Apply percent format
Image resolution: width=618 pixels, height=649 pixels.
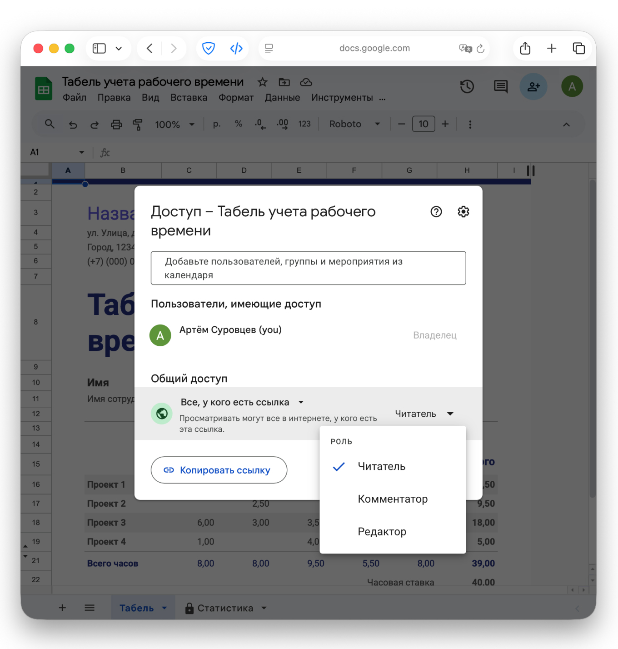[x=239, y=124]
